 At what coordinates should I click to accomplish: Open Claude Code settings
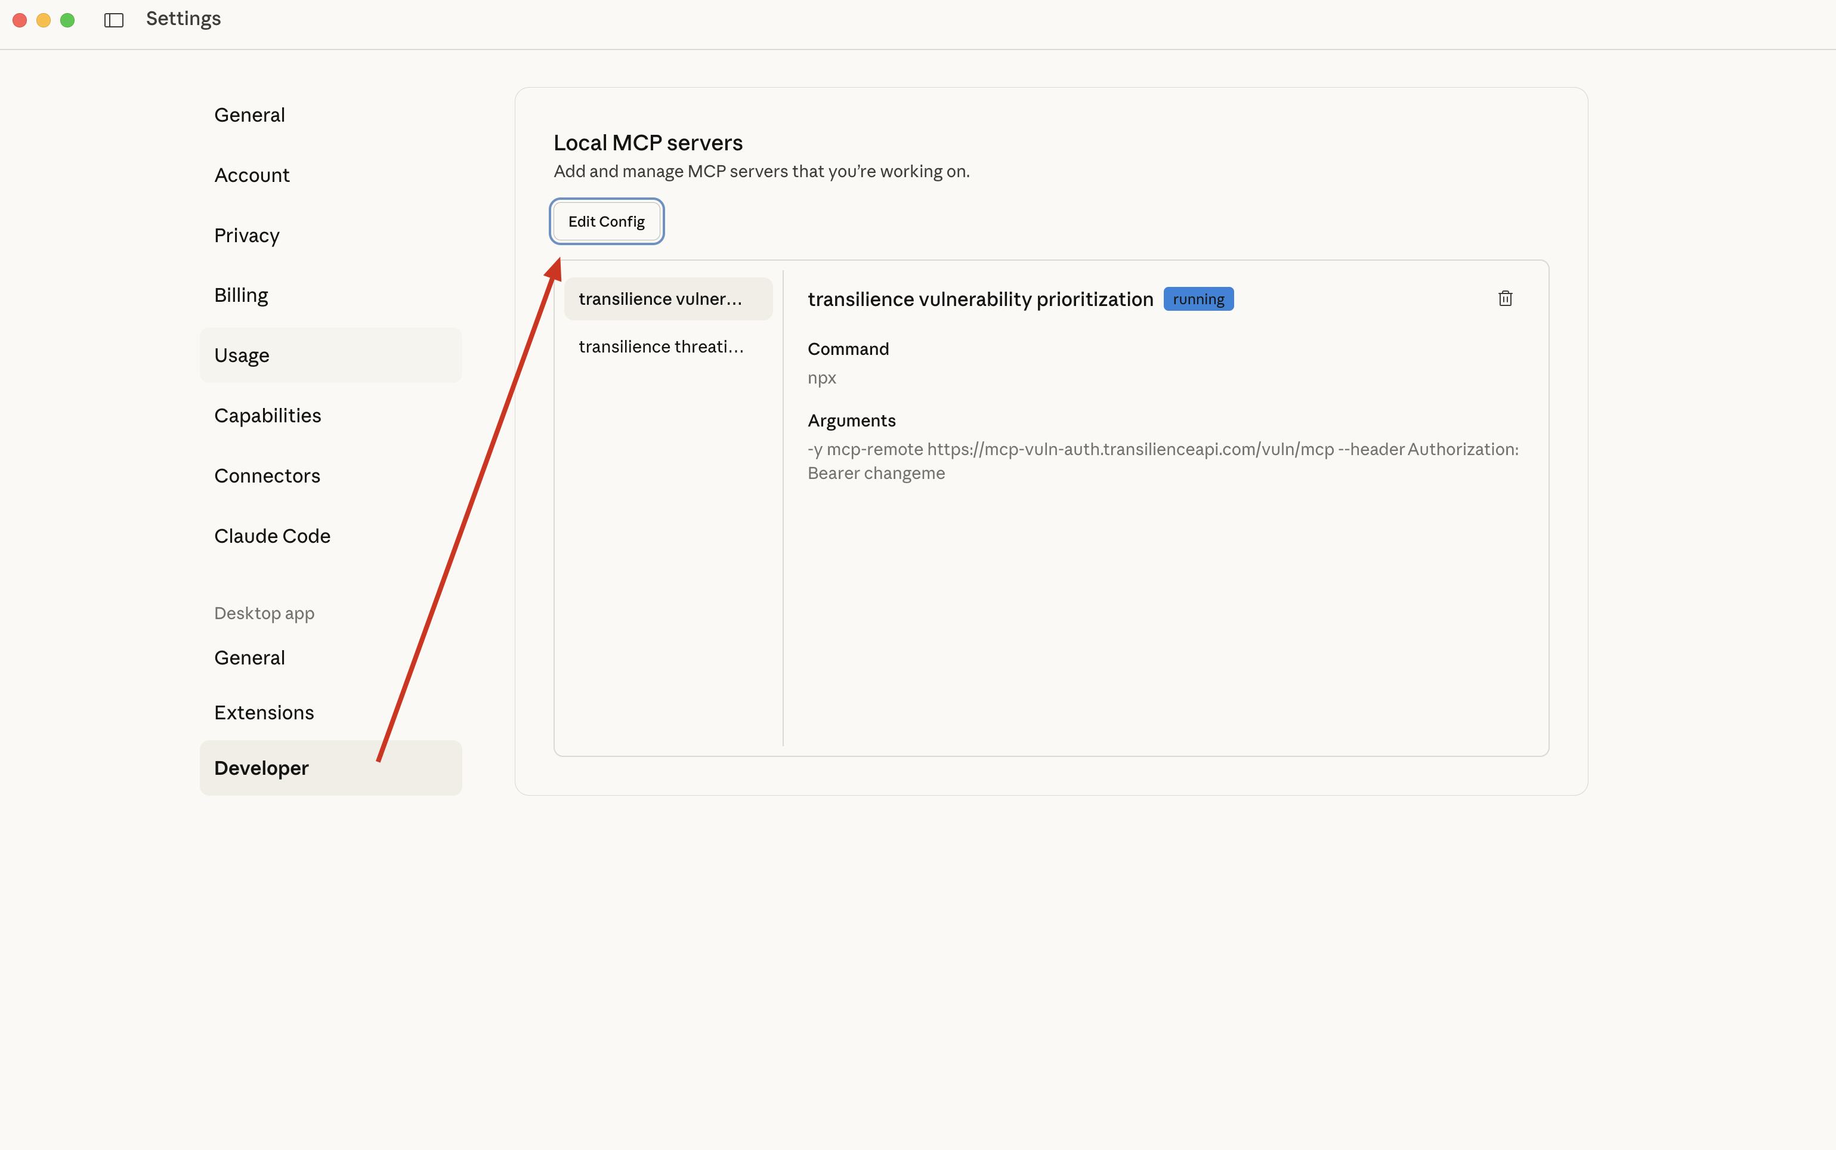(x=272, y=536)
